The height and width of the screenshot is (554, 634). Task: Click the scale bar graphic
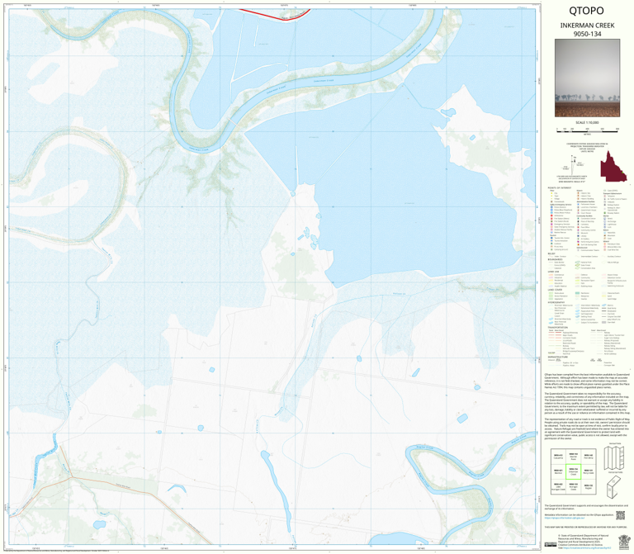[x=587, y=130]
